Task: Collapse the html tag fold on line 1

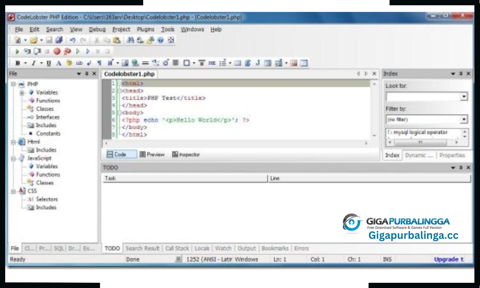Action: 119,84
